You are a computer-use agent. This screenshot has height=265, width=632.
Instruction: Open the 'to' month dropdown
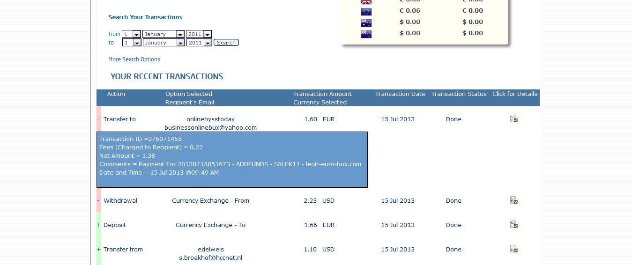pyautogui.click(x=163, y=43)
